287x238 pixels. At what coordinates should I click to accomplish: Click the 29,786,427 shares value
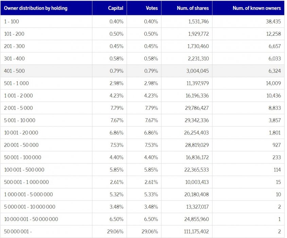[196, 108]
